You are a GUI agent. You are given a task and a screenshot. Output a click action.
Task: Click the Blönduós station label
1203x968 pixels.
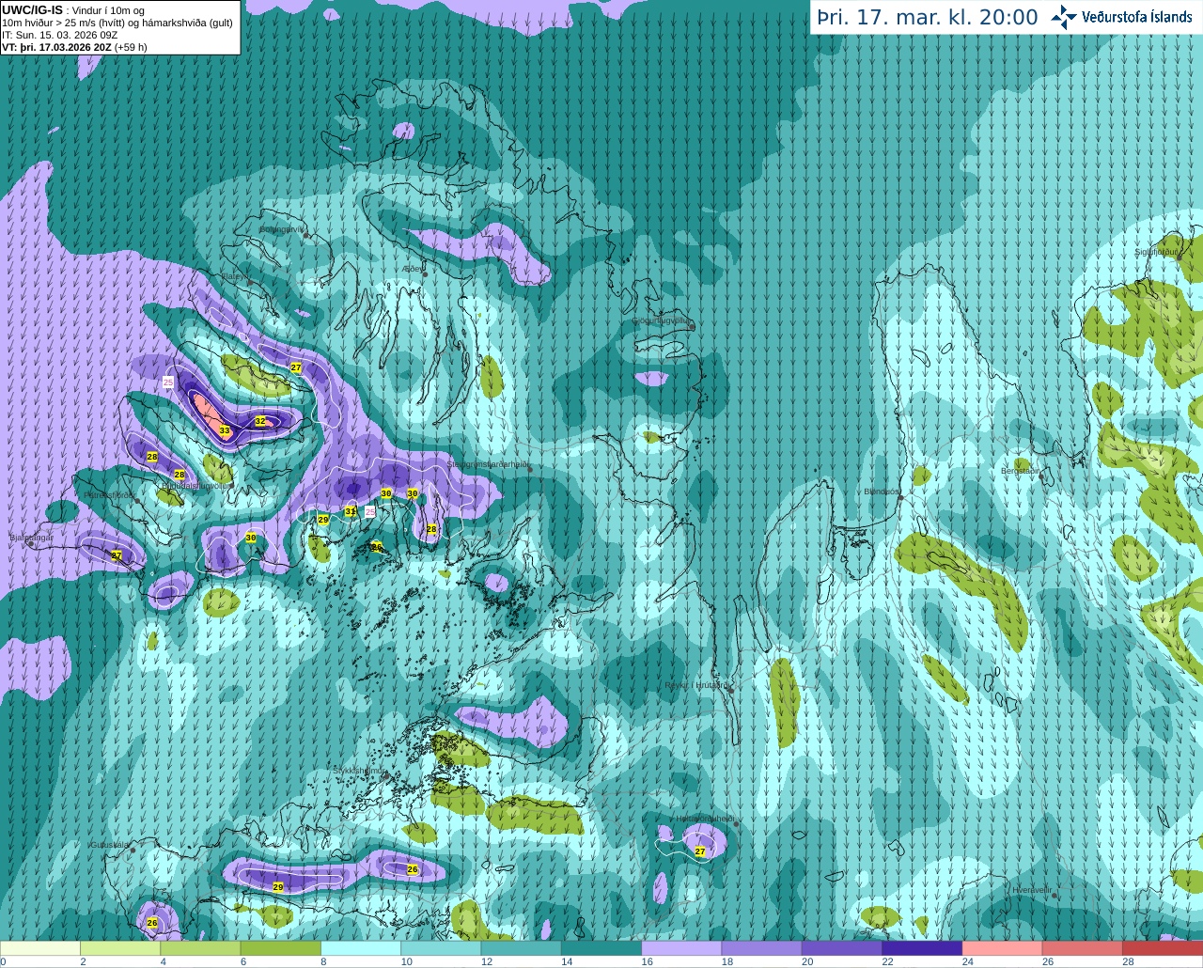[x=882, y=492]
